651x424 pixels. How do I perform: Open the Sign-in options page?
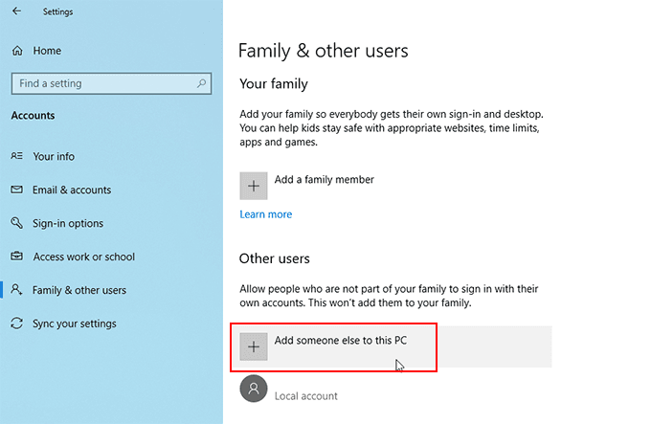point(68,223)
